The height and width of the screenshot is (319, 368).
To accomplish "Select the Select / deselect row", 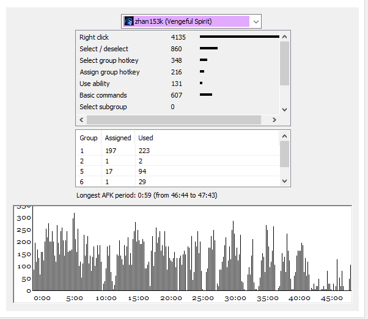I will [178, 49].
